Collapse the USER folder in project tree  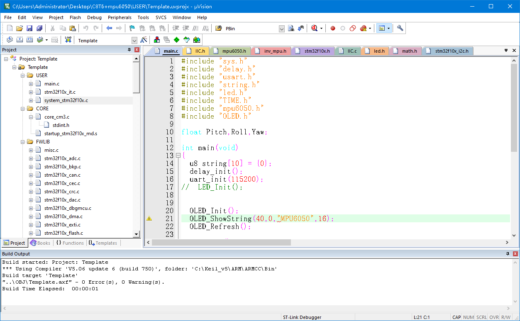click(x=22, y=75)
